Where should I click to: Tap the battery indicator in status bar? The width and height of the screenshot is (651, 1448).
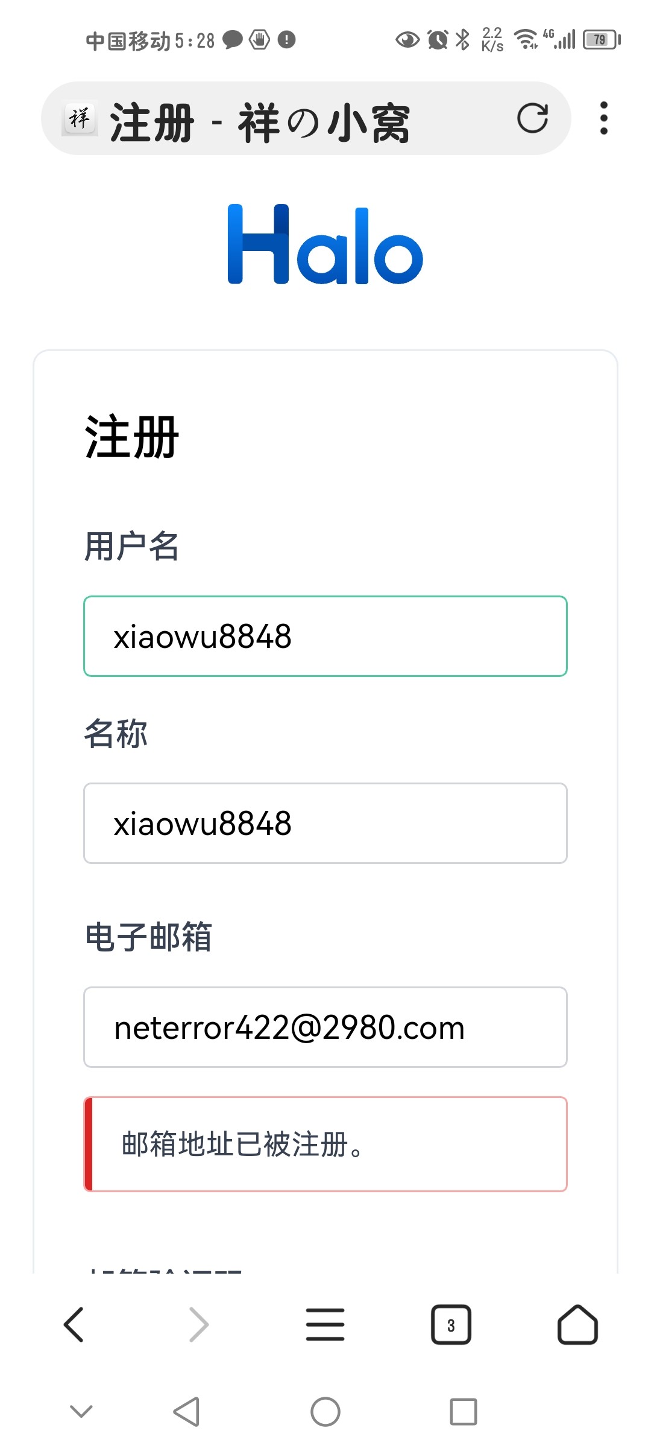pos(602,40)
